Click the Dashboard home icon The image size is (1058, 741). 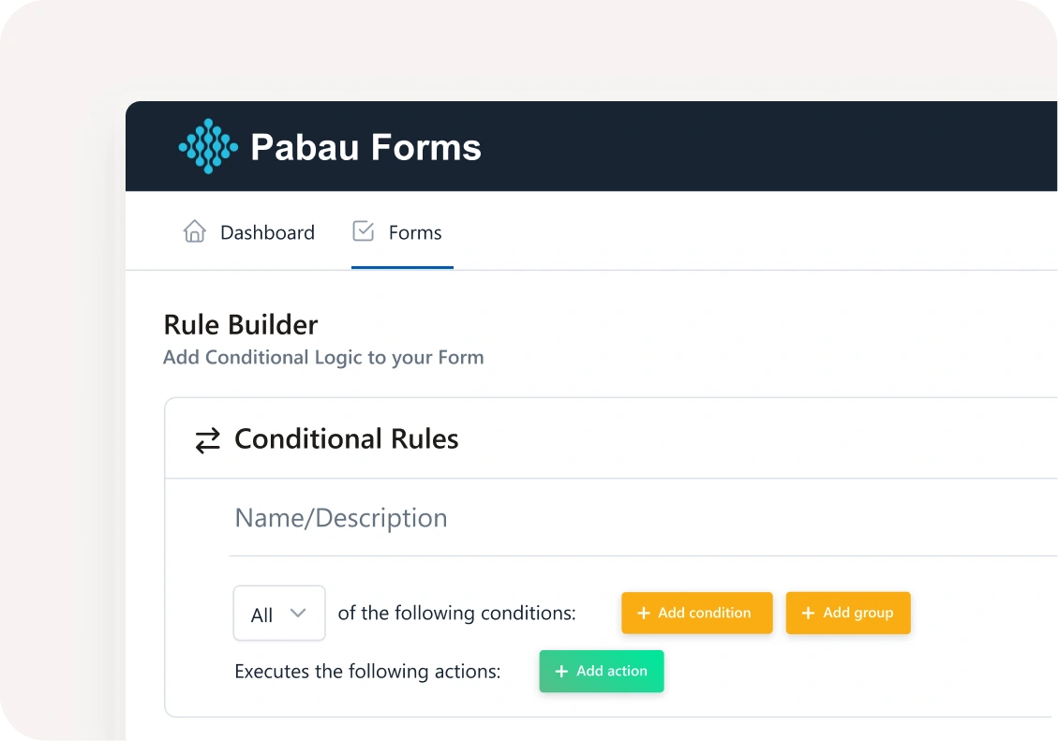pos(194,231)
